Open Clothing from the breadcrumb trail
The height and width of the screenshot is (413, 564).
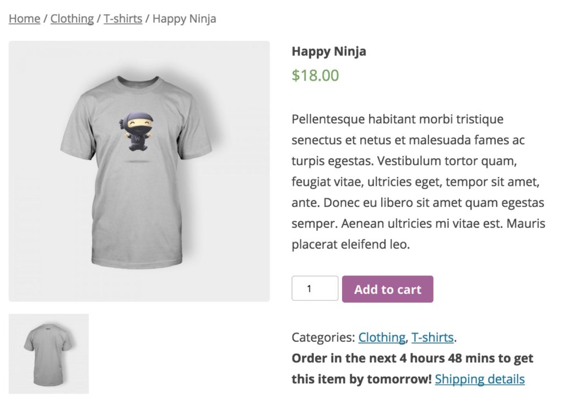coord(72,18)
